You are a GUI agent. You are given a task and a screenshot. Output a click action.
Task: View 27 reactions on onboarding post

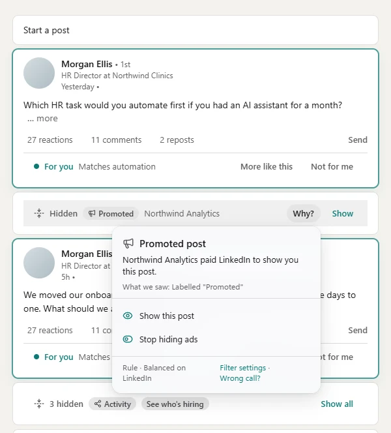(x=50, y=330)
